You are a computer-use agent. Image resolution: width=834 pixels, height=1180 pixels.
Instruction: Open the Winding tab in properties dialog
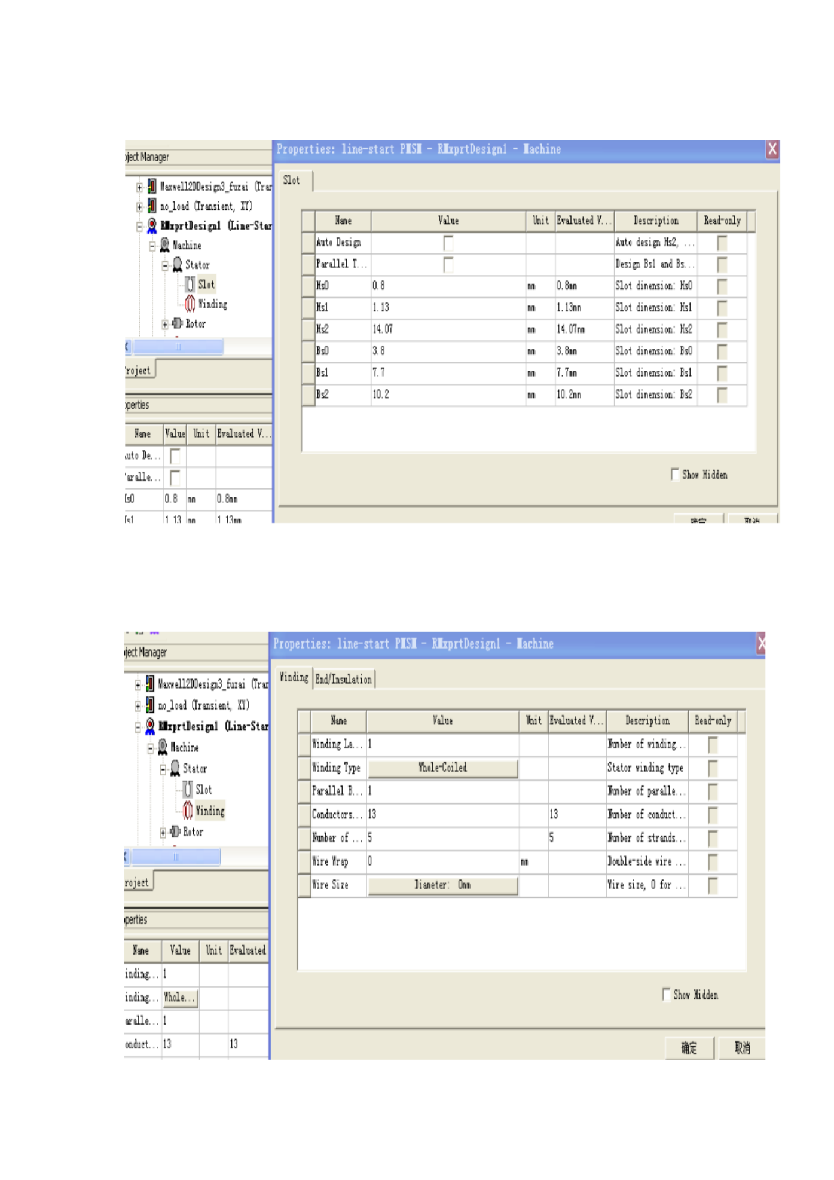(294, 678)
